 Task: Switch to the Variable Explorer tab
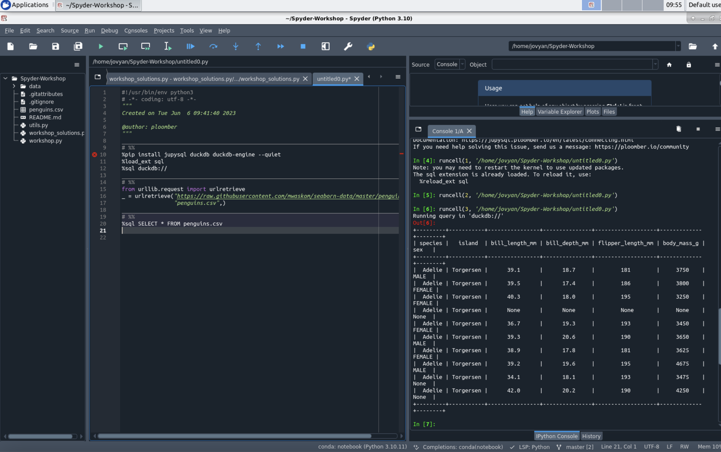pyautogui.click(x=560, y=112)
